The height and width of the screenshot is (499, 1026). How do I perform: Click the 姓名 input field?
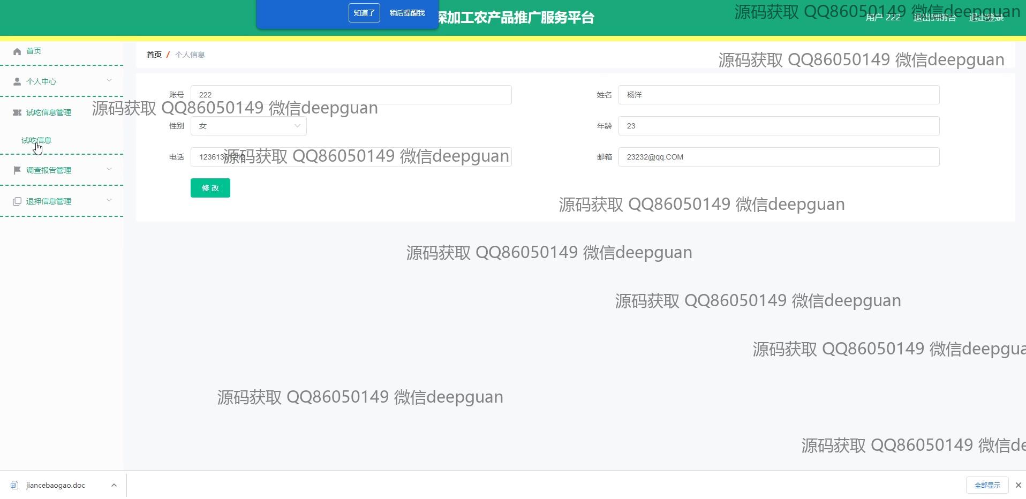(779, 95)
